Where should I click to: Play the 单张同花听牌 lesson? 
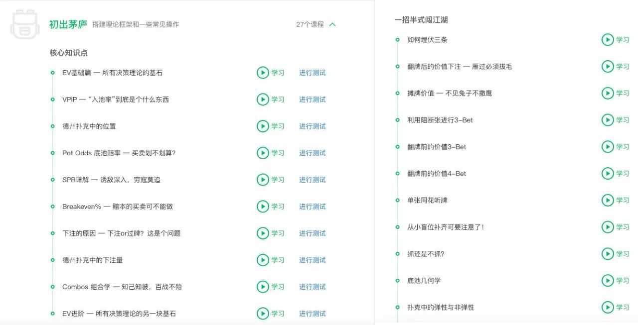608,200
